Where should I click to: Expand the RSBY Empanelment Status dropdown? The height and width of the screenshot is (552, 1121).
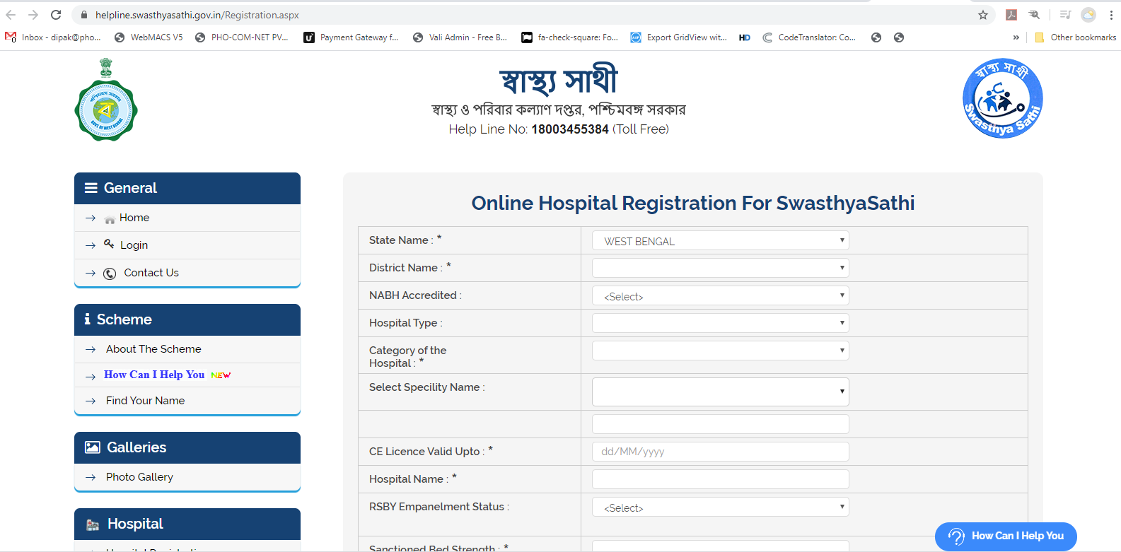tap(720, 507)
